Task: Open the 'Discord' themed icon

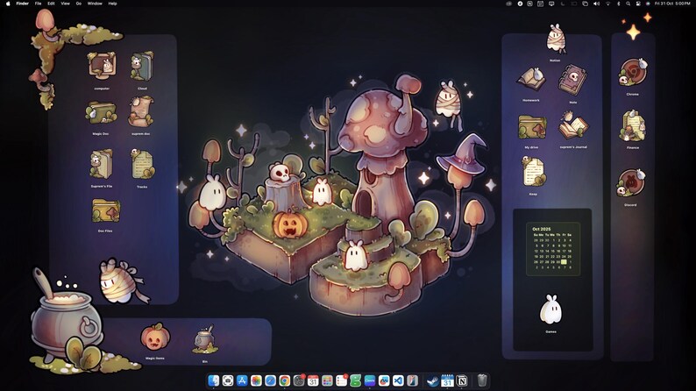Action: (x=631, y=183)
